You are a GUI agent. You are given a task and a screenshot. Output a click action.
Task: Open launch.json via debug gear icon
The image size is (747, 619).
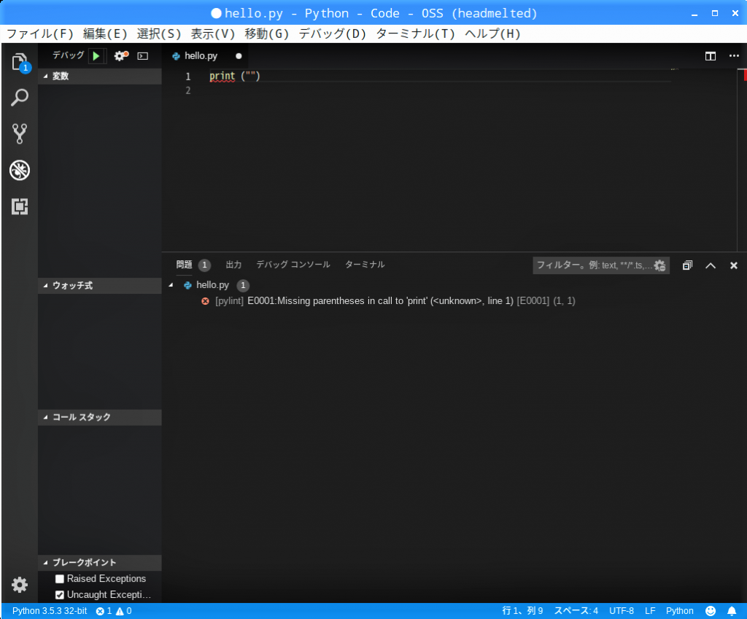tap(120, 56)
